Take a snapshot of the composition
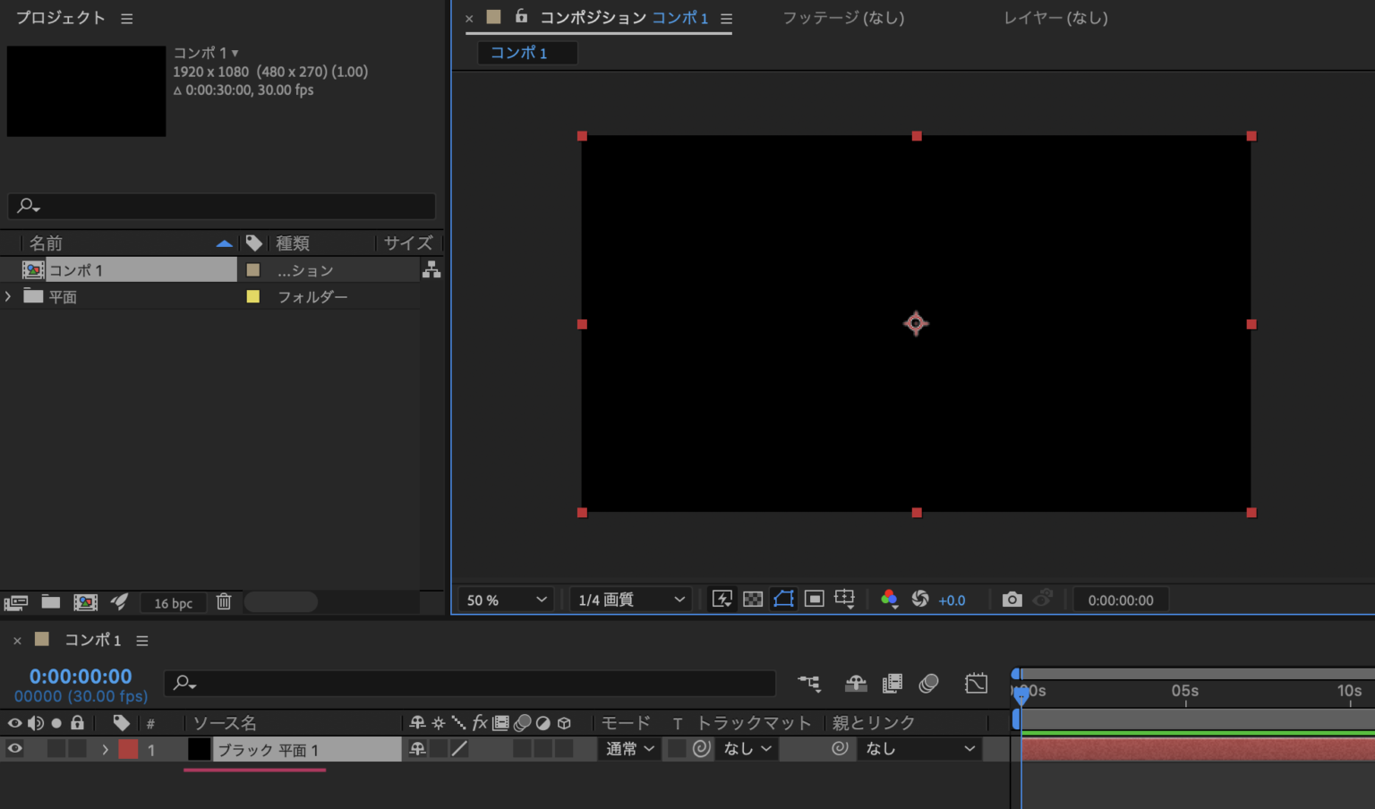1375x809 pixels. (x=1012, y=599)
